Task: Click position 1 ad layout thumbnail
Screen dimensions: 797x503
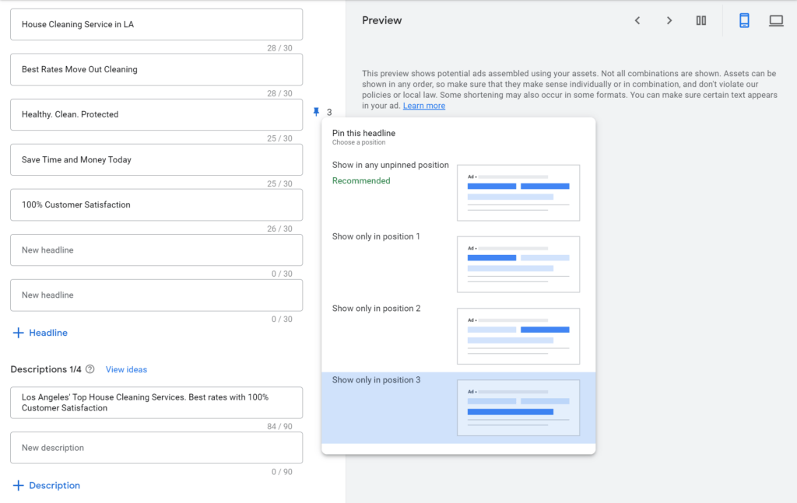Action: [x=518, y=264]
